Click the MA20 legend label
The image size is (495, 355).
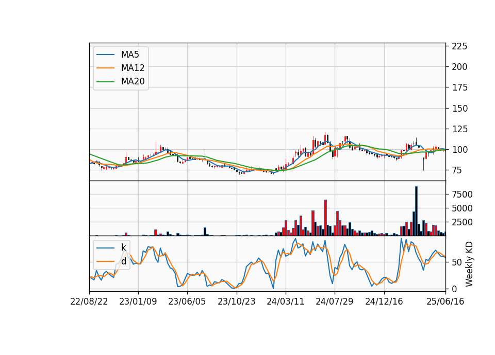click(133, 81)
